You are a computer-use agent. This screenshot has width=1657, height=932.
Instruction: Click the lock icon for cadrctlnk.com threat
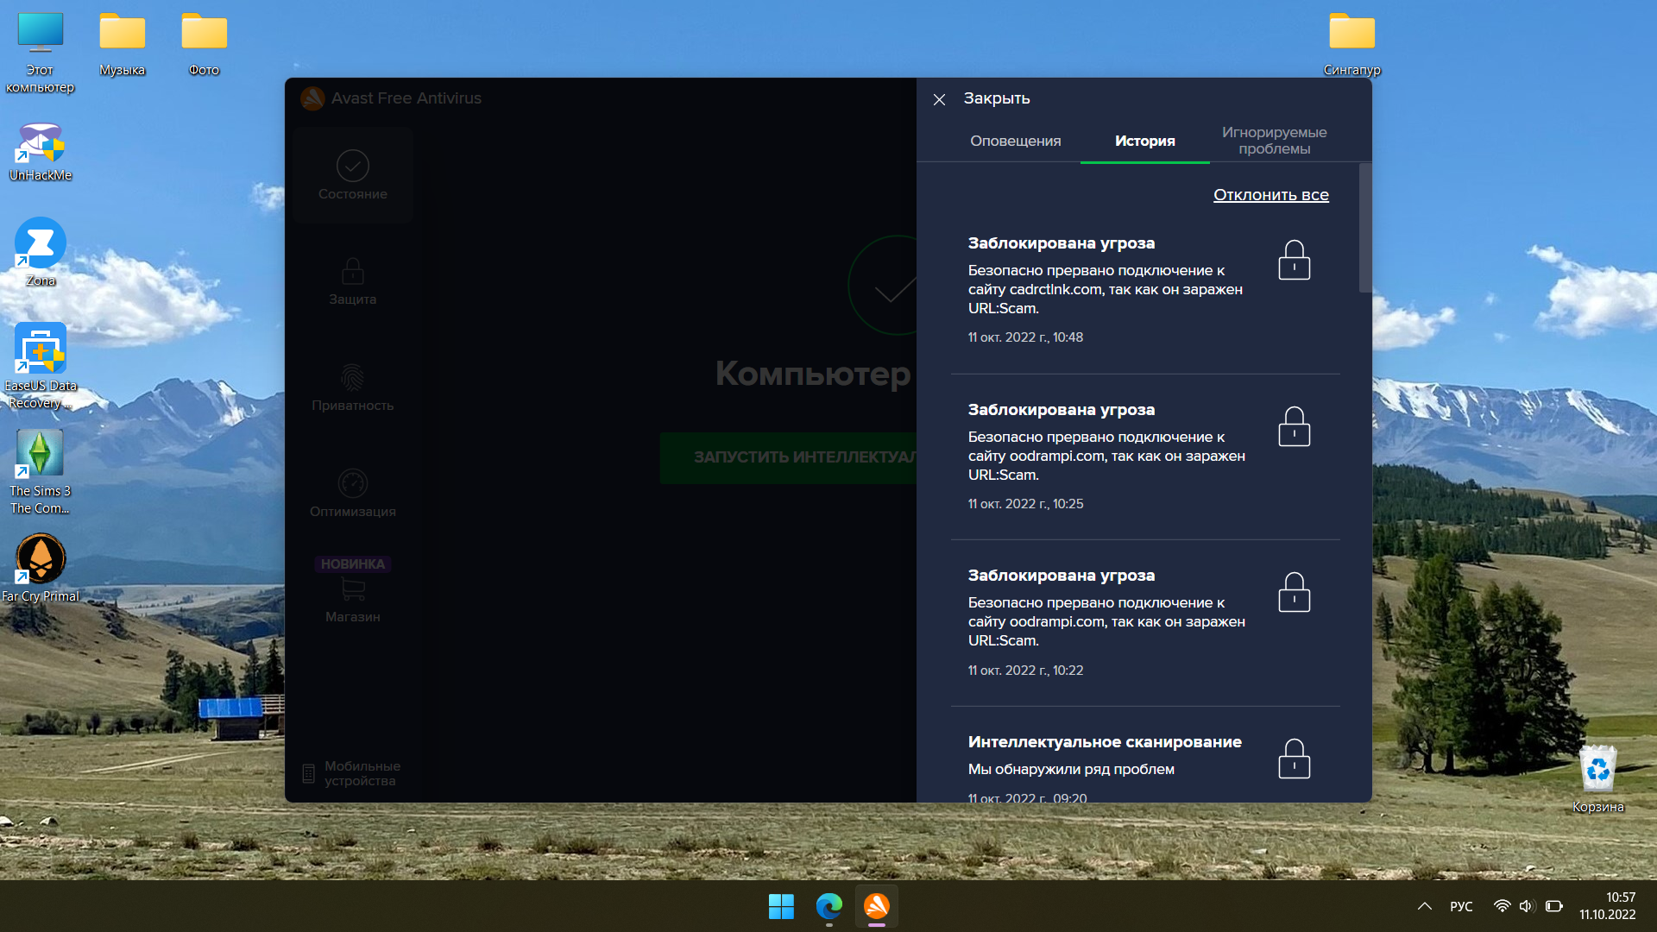[x=1294, y=261]
